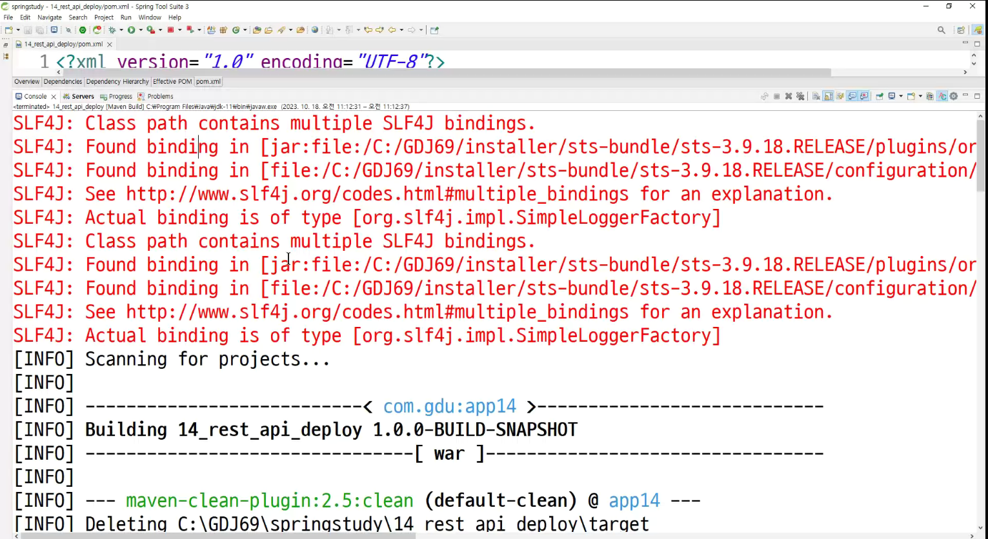Click the Save toolbar icon
The height and width of the screenshot is (539, 988).
point(28,30)
